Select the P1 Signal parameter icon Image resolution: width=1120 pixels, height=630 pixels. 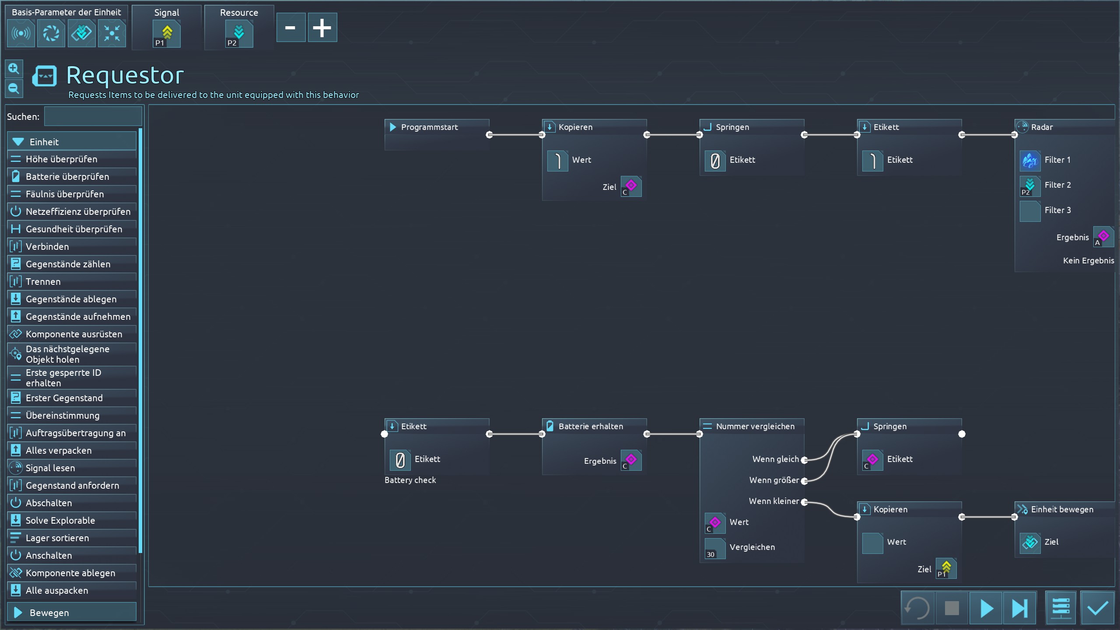coord(167,34)
